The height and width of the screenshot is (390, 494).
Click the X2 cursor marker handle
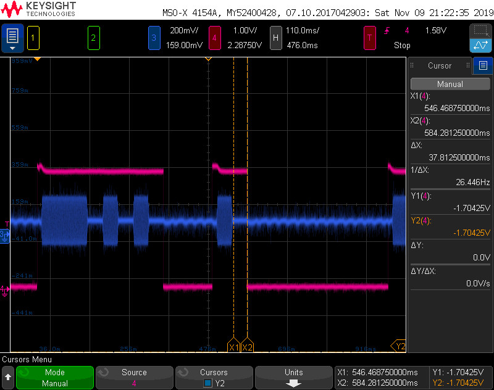(247, 347)
